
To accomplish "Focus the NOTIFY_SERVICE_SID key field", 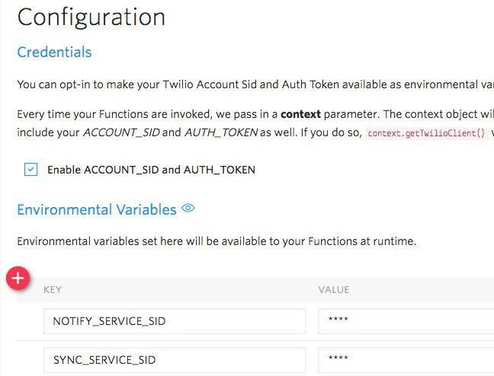I will point(175,321).
